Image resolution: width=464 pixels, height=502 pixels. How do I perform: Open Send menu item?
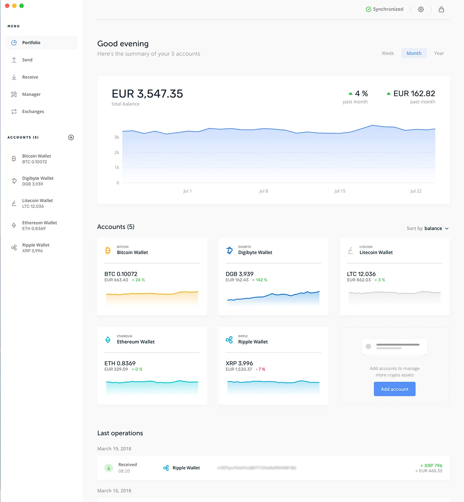(42, 60)
